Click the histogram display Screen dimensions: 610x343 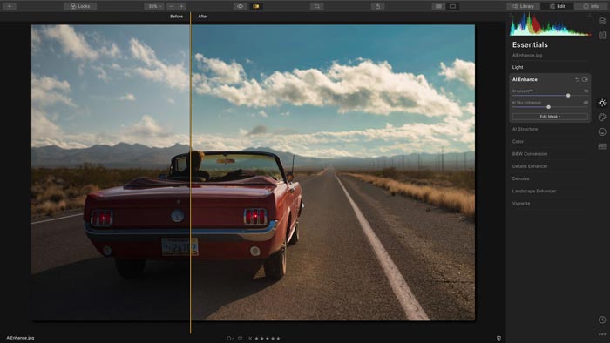(550, 24)
